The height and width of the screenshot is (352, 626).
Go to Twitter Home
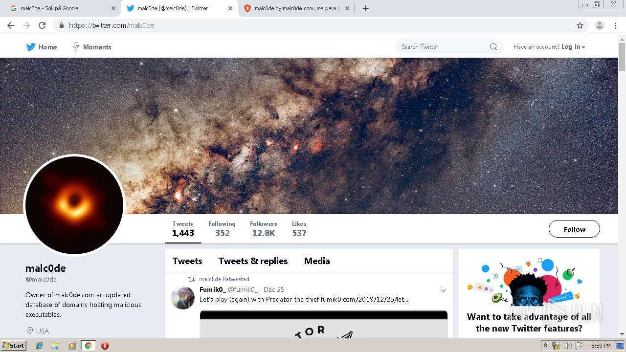tap(42, 47)
